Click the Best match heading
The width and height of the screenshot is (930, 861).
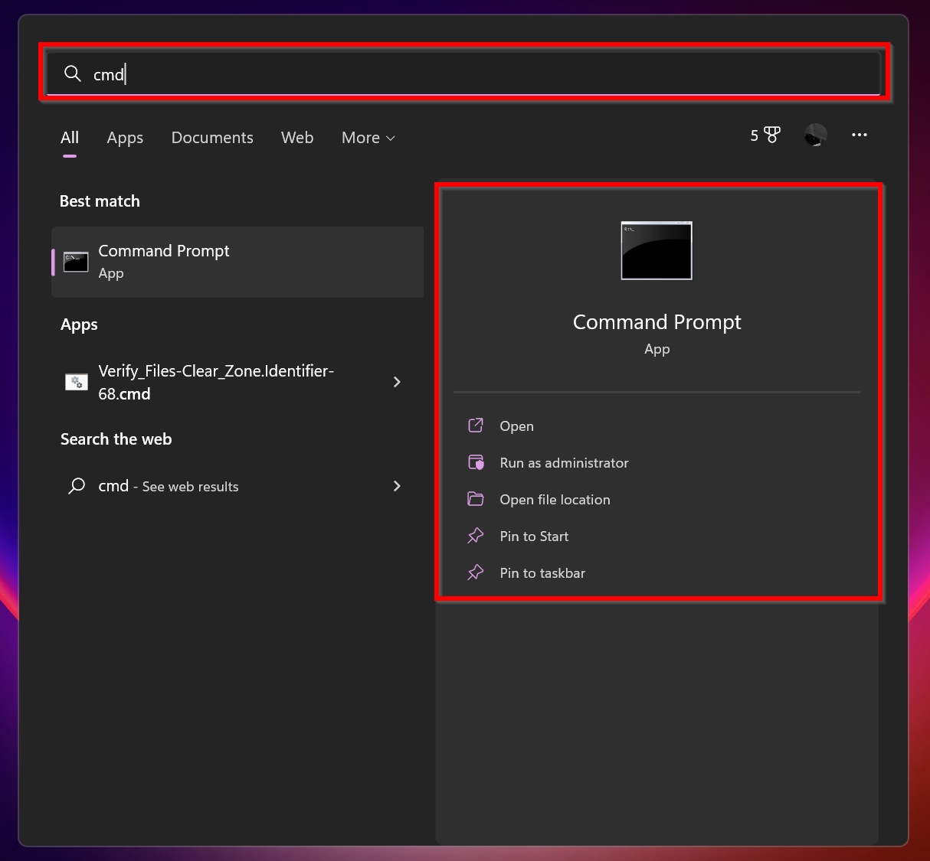[x=100, y=201]
